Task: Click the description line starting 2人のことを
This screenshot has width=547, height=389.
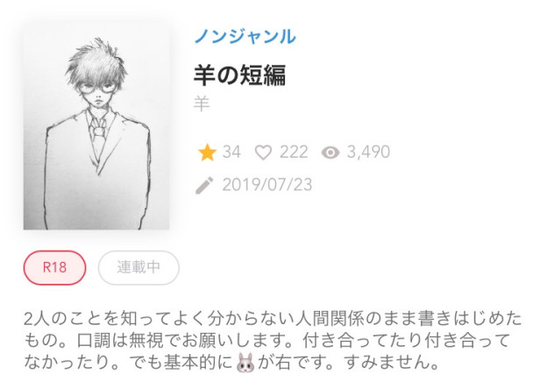Action: point(273,319)
